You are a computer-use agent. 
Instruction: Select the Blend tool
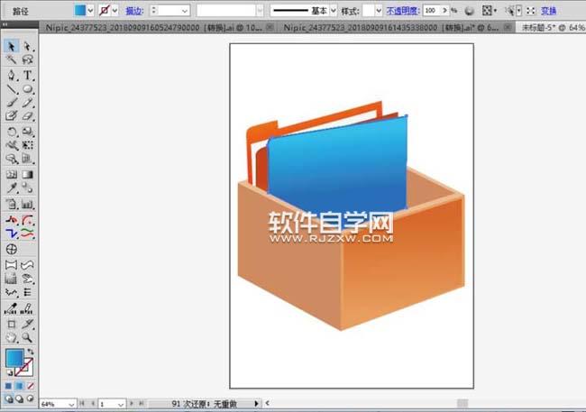tap(27, 188)
